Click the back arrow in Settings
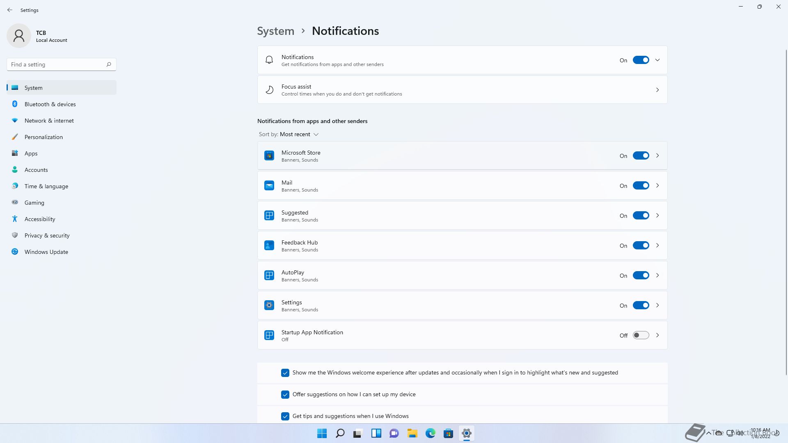This screenshot has width=788, height=443. [x=10, y=10]
